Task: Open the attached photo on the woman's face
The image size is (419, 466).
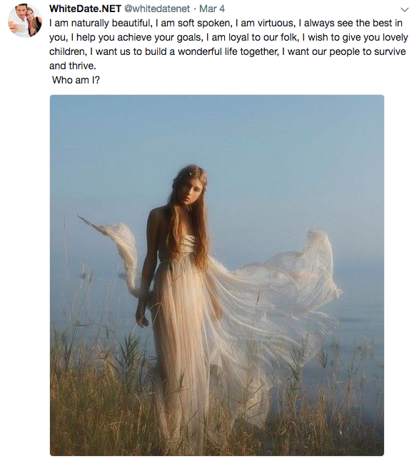Action: (189, 193)
